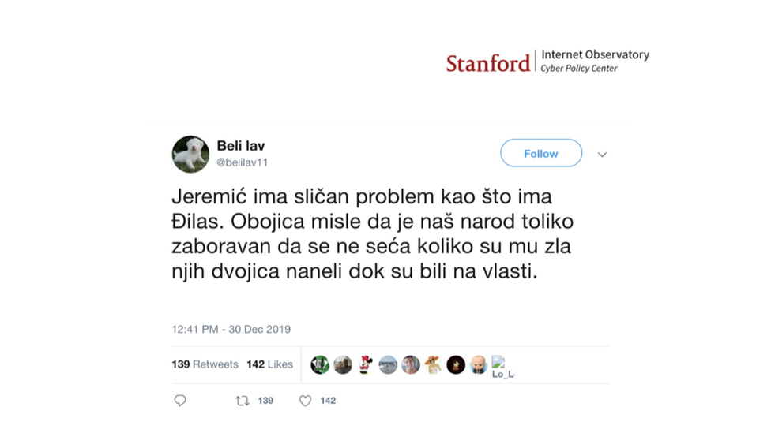Viewport: 771px width, 433px height.
Task: Click the @belilav11 handle
Action: click(243, 162)
